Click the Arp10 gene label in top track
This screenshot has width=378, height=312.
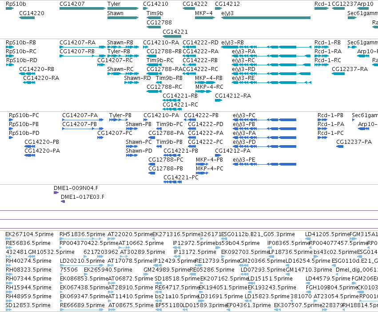pyautogui.click(x=365, y=4)
